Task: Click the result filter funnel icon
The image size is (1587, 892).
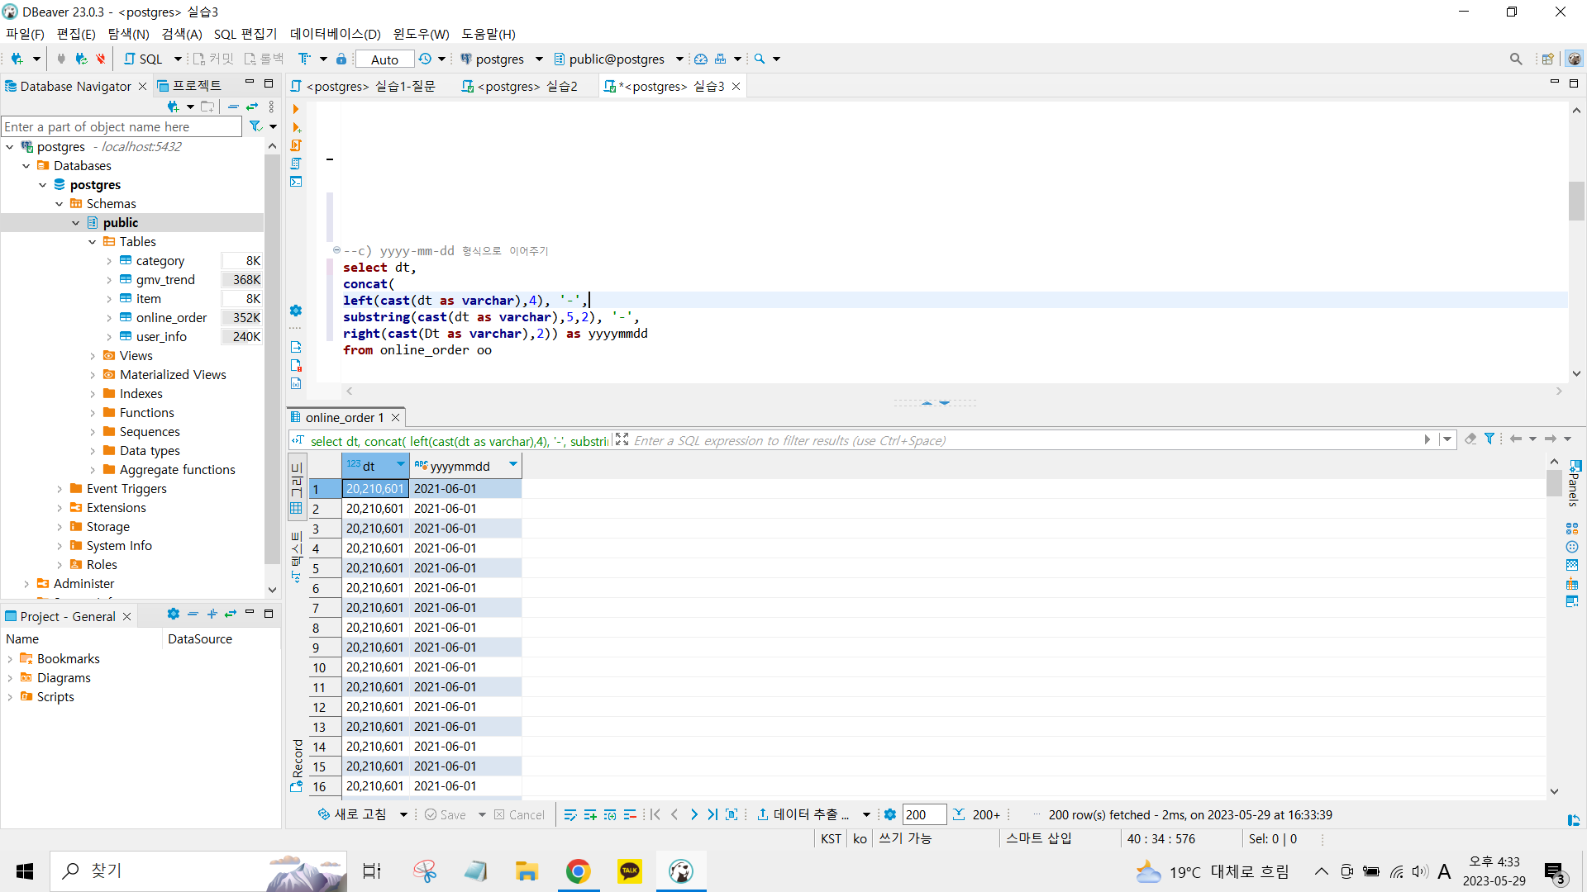Action: click(x=1489, y=439)
